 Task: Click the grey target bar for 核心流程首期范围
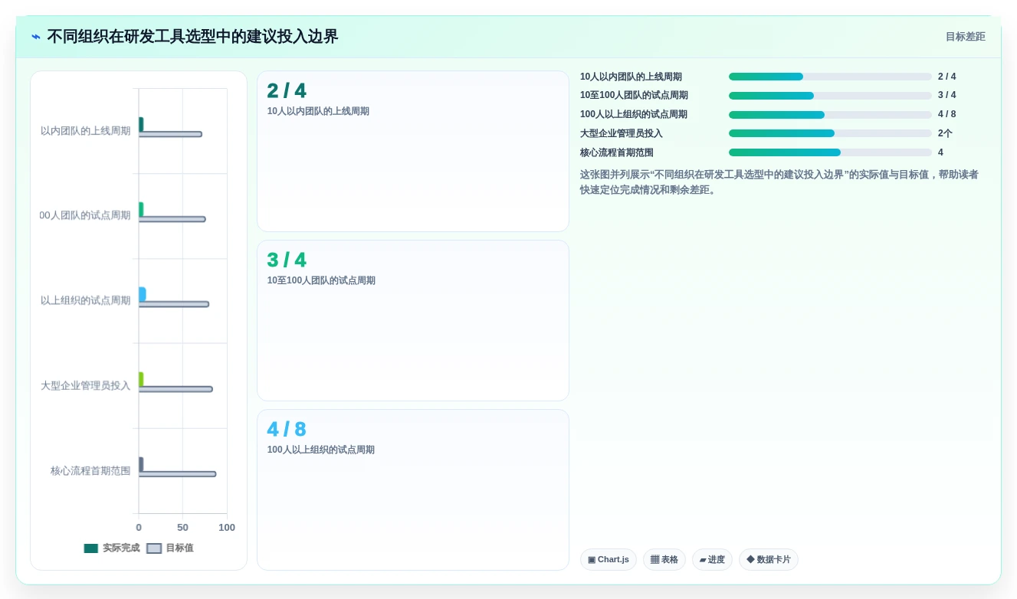[177, 474]
